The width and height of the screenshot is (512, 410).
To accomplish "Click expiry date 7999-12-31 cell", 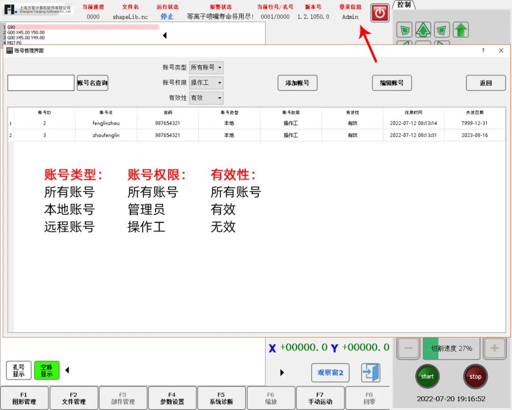I will (x=475, y=123).
